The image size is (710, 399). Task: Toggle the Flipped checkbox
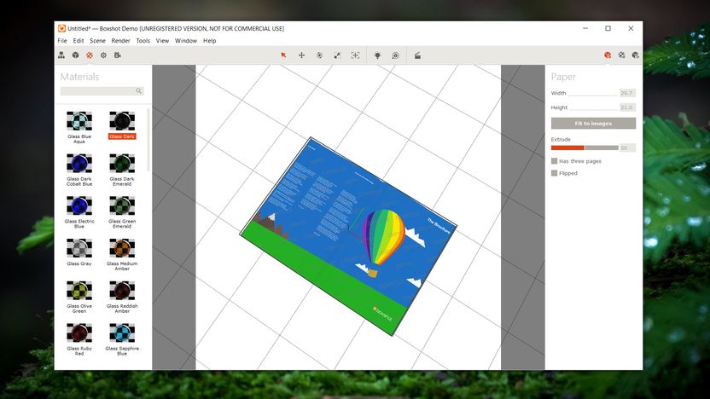(x=554, y=173)
